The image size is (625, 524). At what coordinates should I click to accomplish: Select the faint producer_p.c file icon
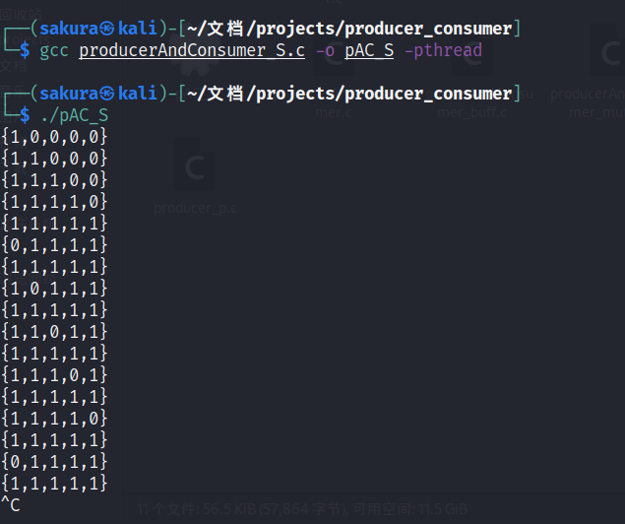point(194,169)
